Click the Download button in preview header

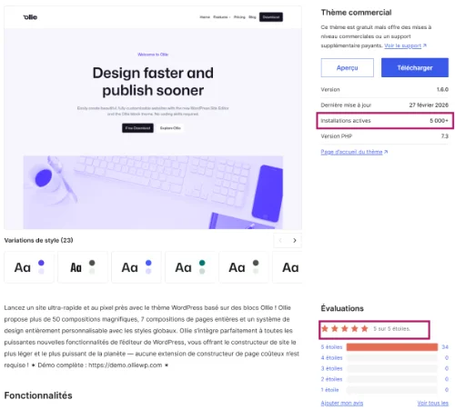pyautogui.click(x=271, y=17)
